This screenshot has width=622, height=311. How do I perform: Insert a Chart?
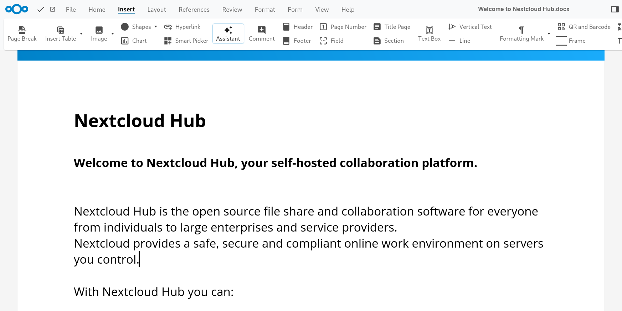click(134, 41)
